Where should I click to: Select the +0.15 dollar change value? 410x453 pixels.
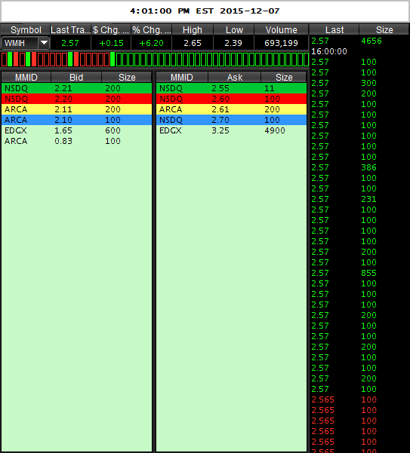[x=111, y=43]
